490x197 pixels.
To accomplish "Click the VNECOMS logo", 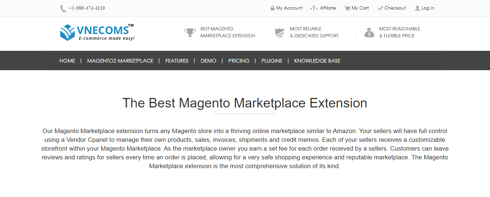I will (x=97, y=32).
